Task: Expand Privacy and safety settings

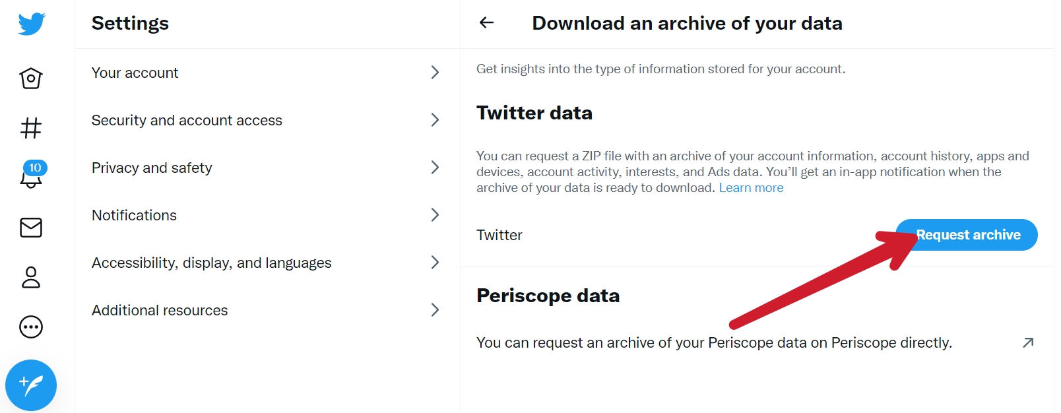Action: (264, 168)
